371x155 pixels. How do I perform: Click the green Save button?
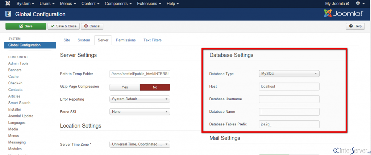[26, 26]
